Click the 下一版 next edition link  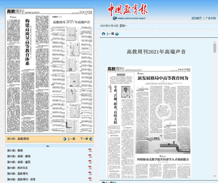pos(84,139)
